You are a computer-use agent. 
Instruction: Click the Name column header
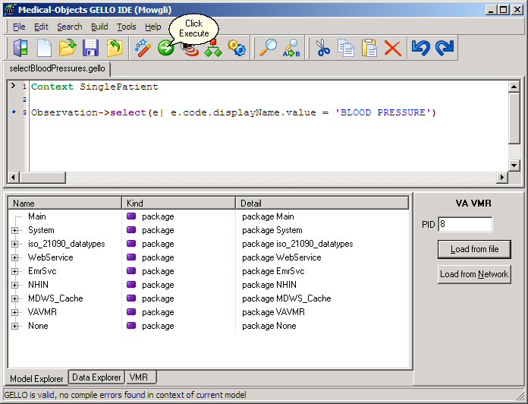pos(64,204)
